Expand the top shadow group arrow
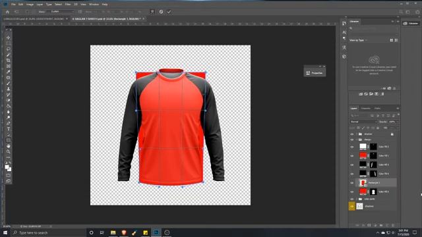 [357, 134]
